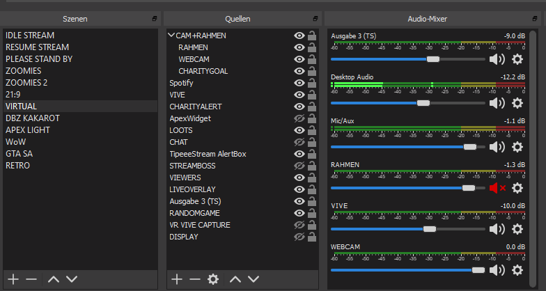Collapse the CAM+RAHMEN group

tap(171, 36)
